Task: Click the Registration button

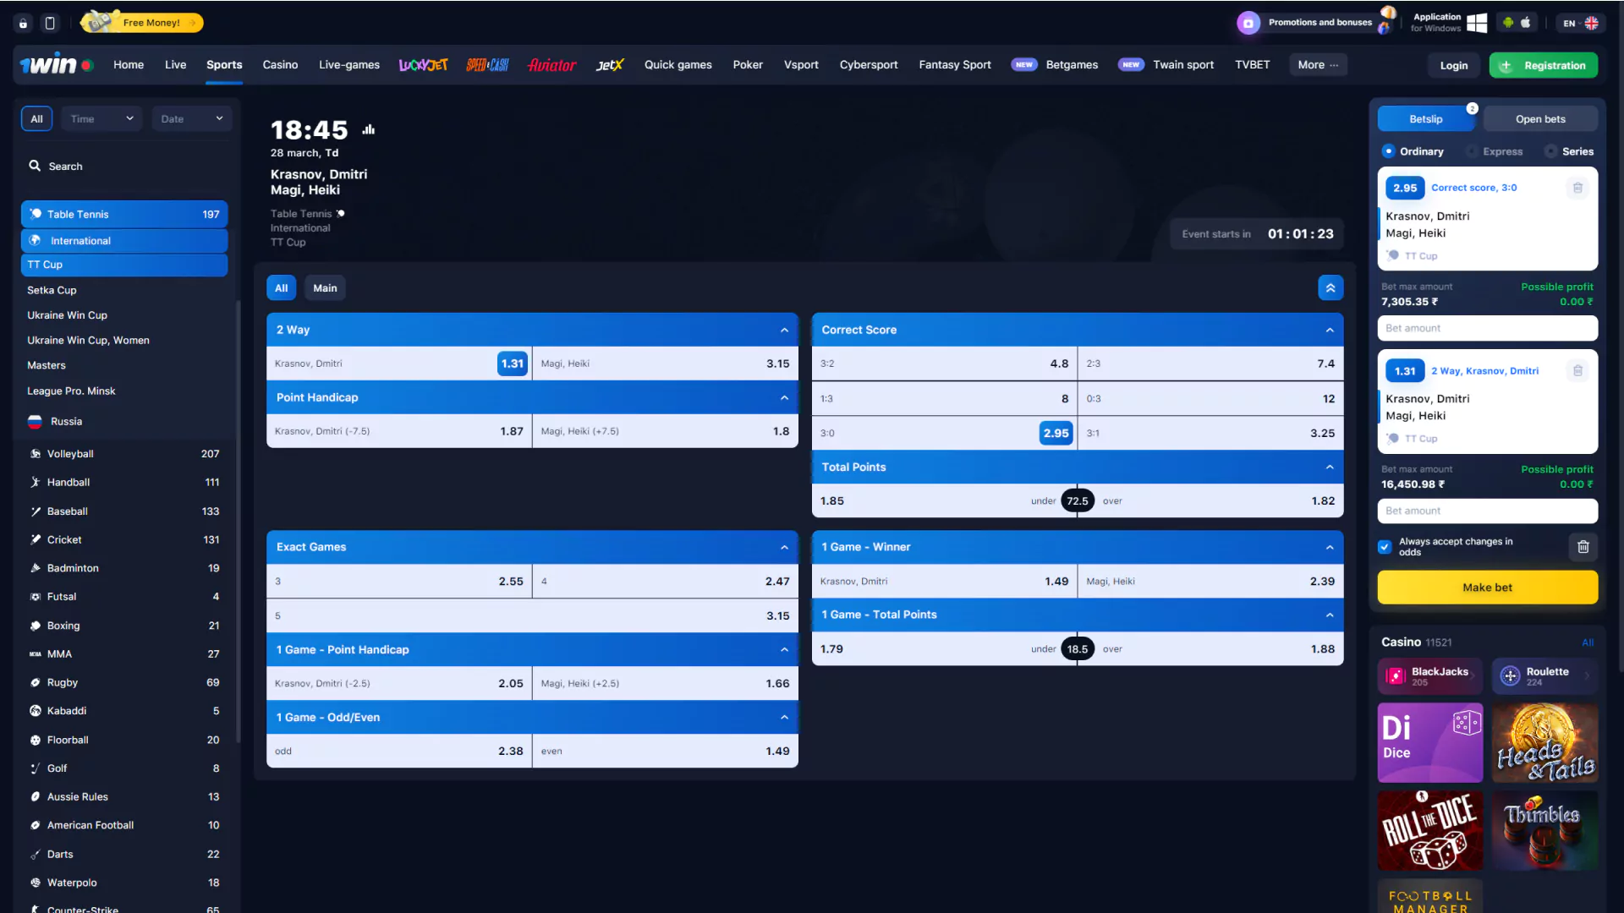Action: 1543,64
